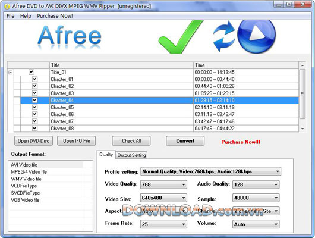Click the chapter list scroll up arrow

coord(303,65)
